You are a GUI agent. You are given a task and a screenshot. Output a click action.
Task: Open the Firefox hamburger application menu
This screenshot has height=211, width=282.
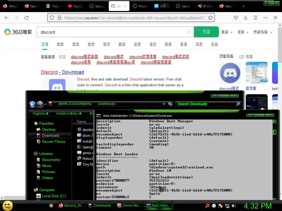pos(275,18)
